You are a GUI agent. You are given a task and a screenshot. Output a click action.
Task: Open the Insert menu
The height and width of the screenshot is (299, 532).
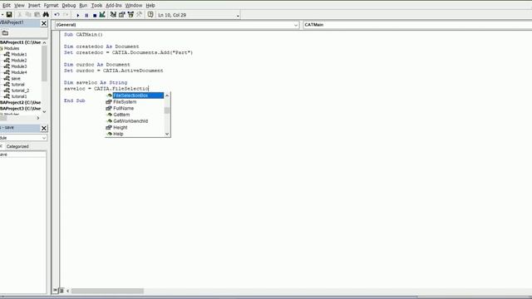coord(34,6)
